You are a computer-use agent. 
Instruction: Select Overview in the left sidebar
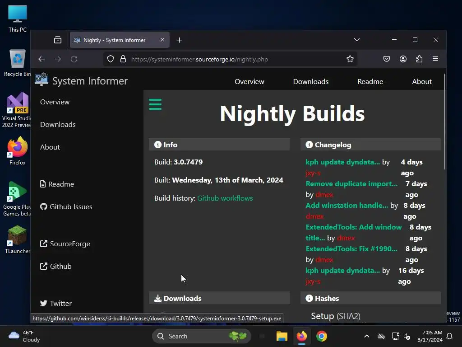pos(55,102)
